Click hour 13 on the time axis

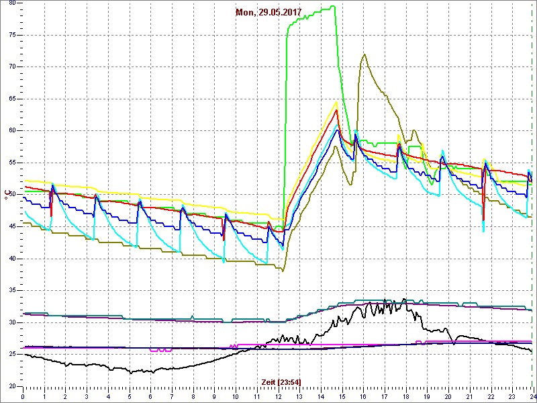(299, 397)
